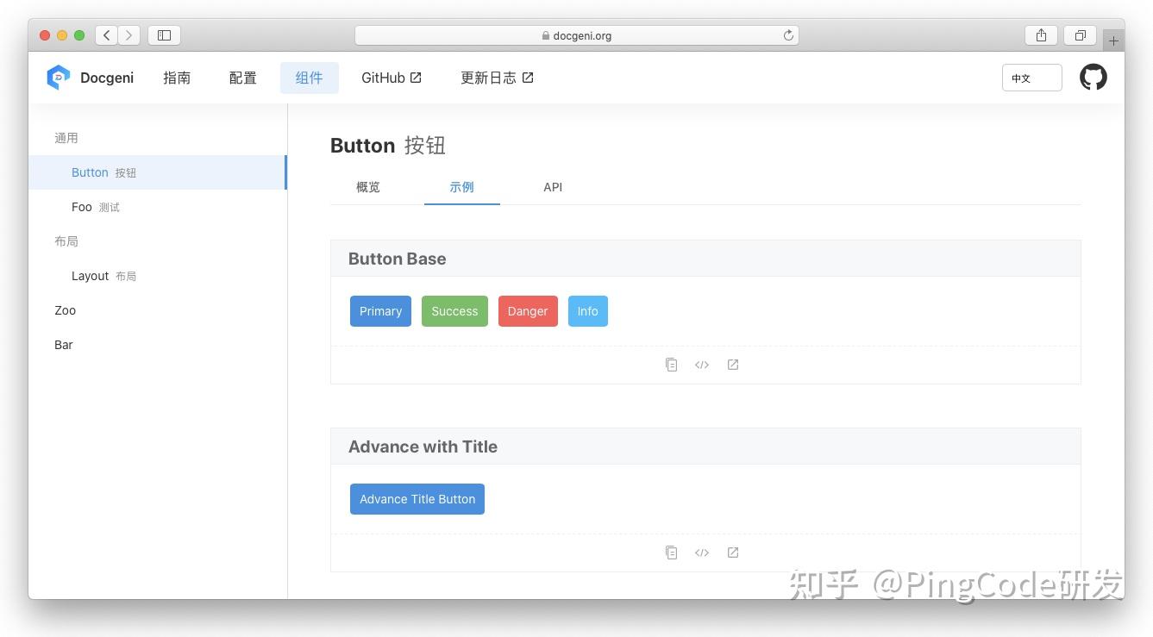Switch to the API tab
The width and height of the screenshot is (1153, 637).
[553, 187]
